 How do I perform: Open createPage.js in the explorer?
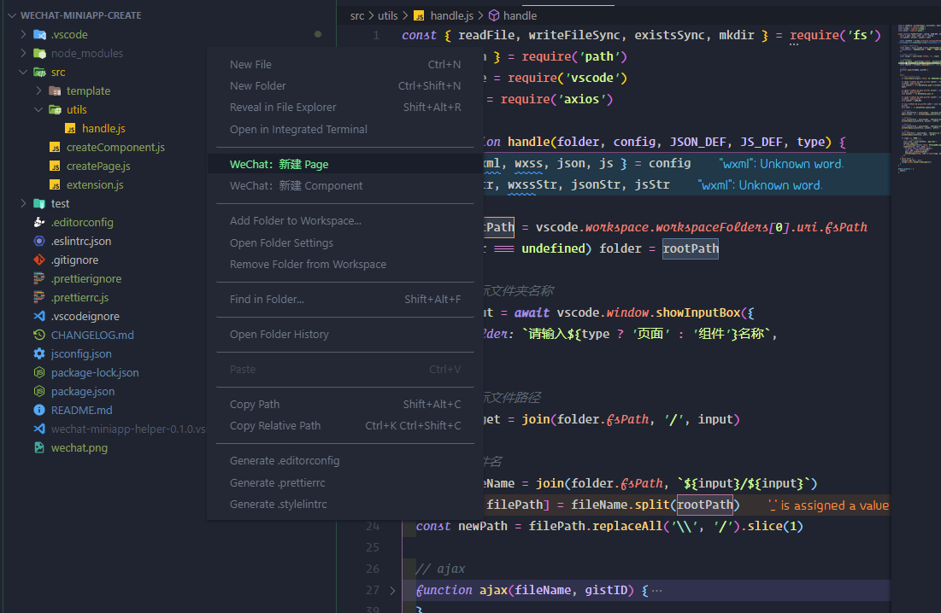(x=98, y=166)
